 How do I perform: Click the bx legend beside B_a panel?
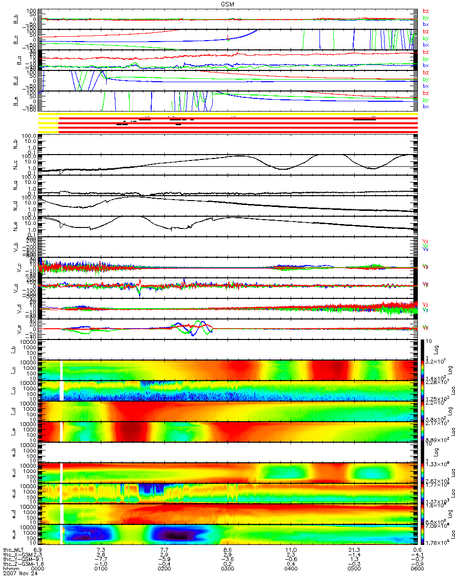tap(425, 65)
